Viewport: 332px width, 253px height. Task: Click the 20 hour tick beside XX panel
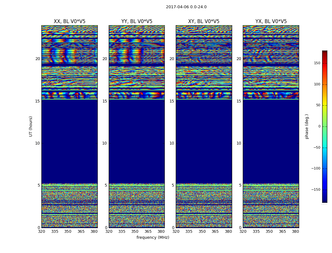38,59
